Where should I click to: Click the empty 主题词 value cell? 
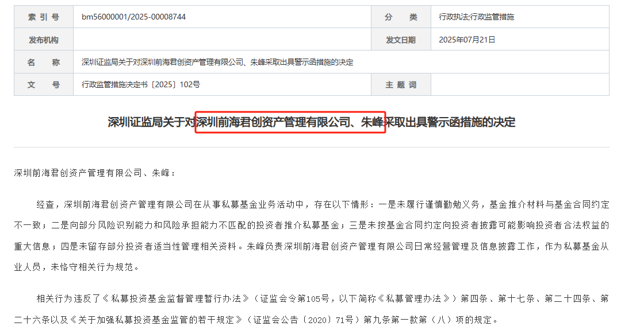(x=520, y=84)
